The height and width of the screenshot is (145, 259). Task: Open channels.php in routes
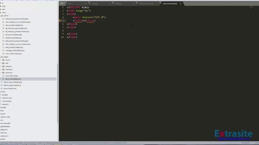7,98
